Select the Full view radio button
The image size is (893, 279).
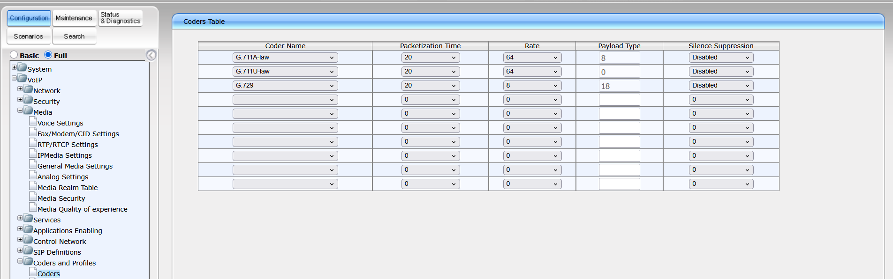point(48,55)
